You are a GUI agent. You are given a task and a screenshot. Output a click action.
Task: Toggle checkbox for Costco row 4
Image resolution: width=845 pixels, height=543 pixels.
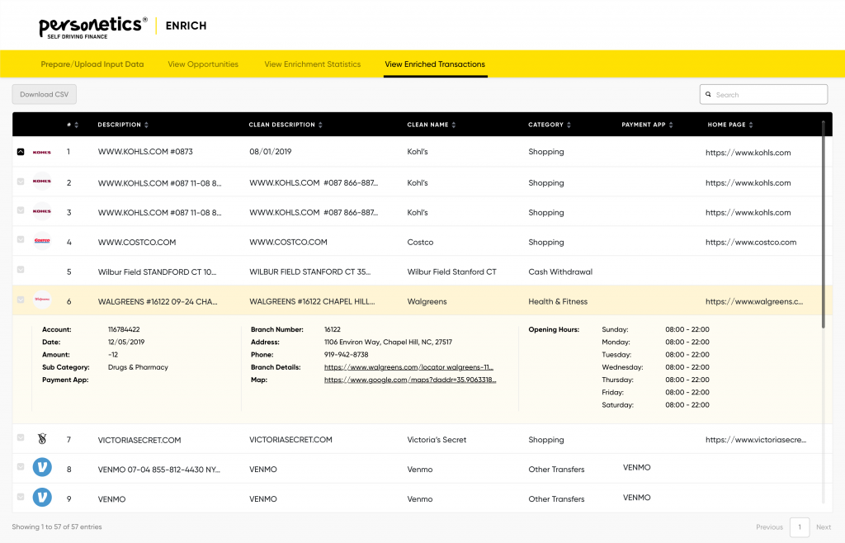[x=21, y=239]
